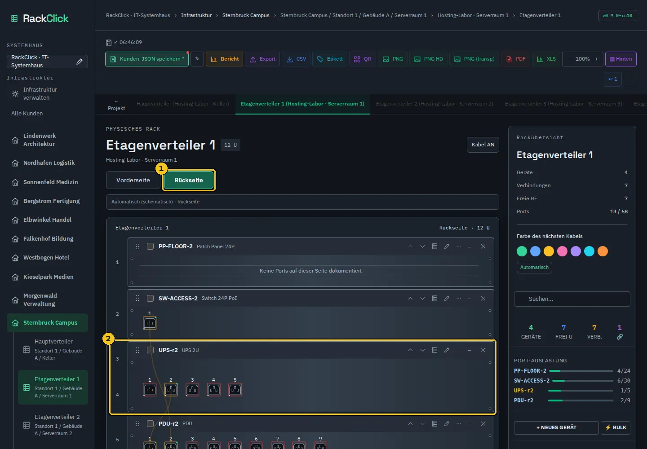The width and height of the screenshot is (647, 449).
Task: Click the Suchen search field
Action: pos(572,299)
